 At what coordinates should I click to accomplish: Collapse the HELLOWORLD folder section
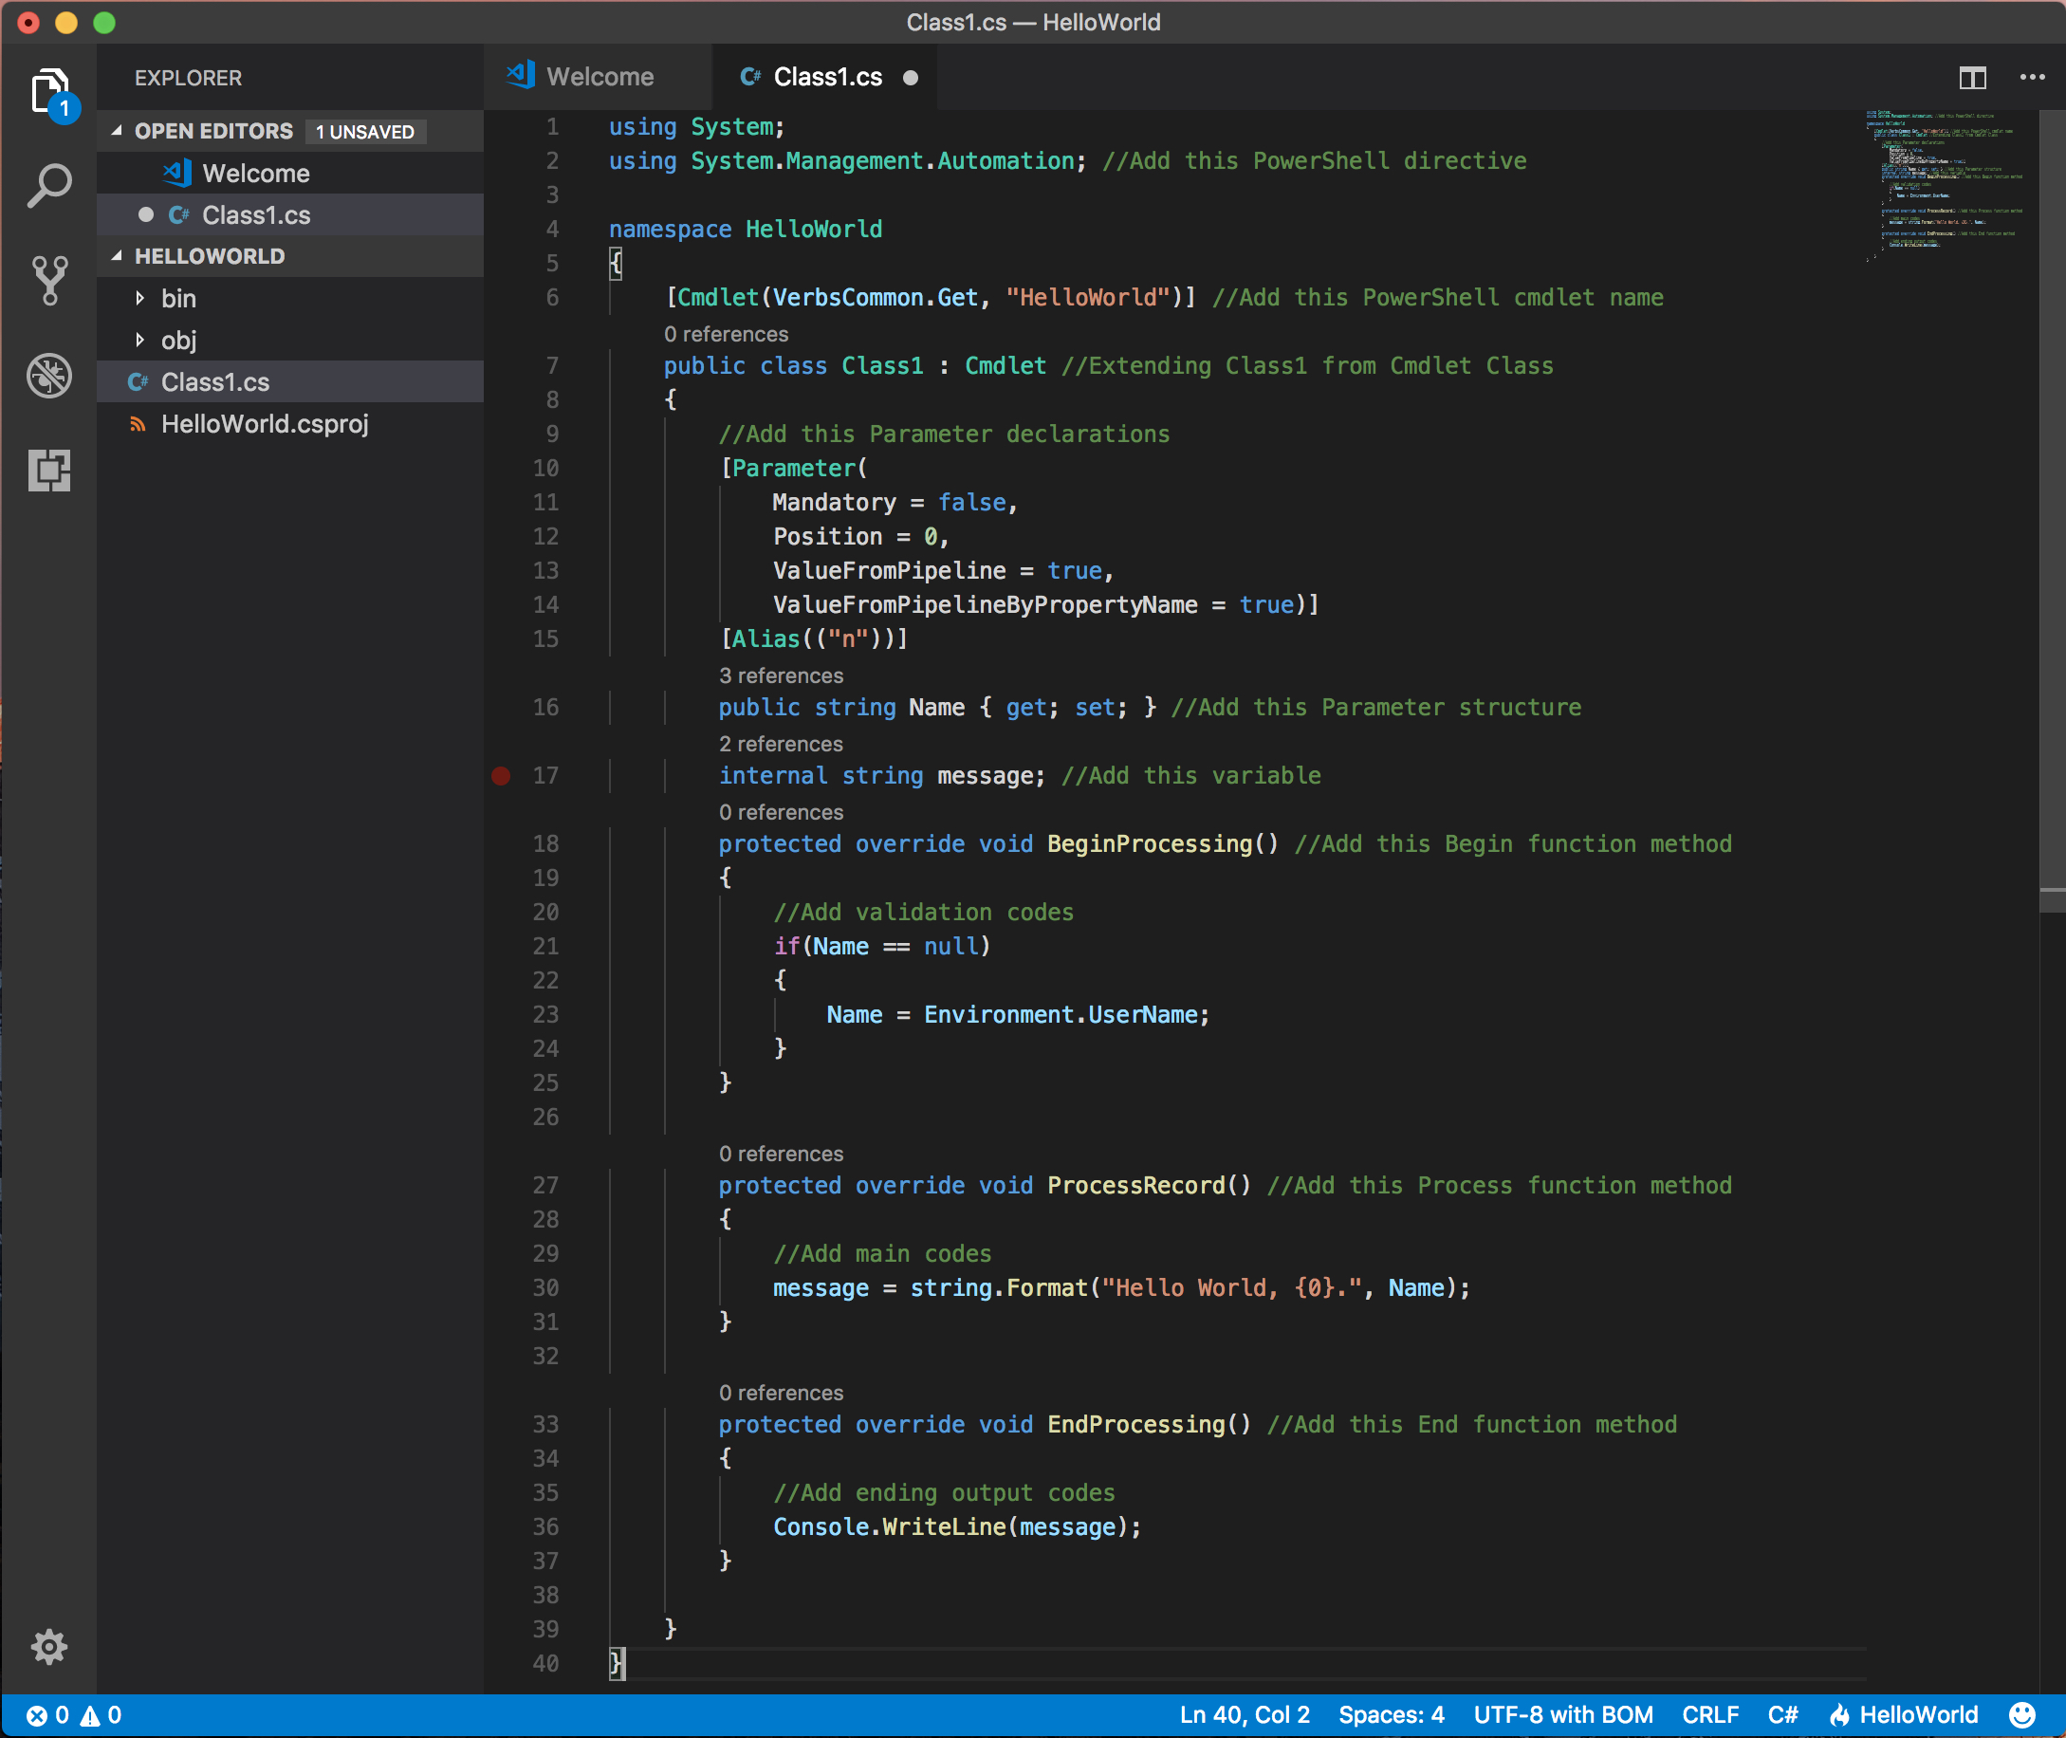[x=209, y=256]
